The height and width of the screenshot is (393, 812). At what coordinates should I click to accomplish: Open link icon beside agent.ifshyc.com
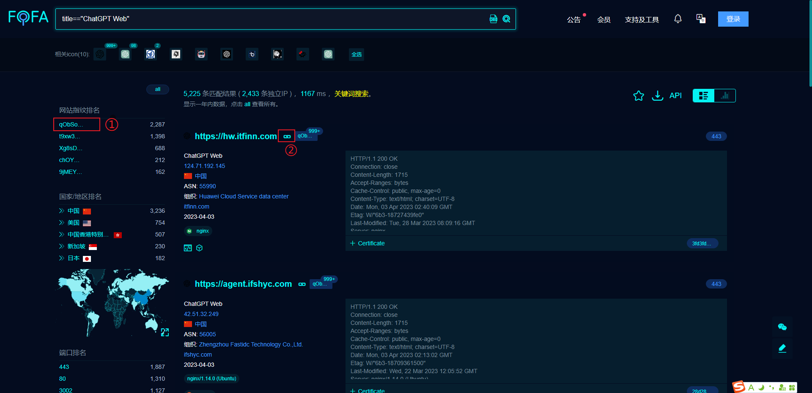[302, 284]
